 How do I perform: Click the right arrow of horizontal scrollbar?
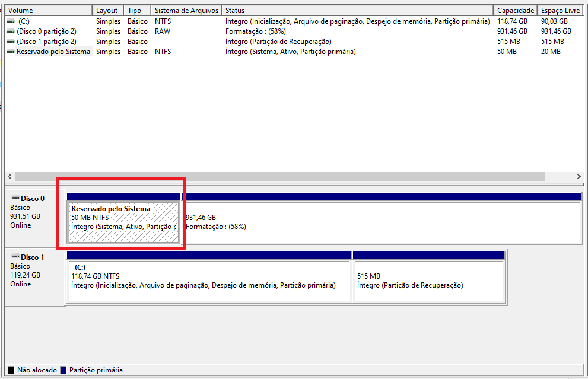[x=579, y=176]
